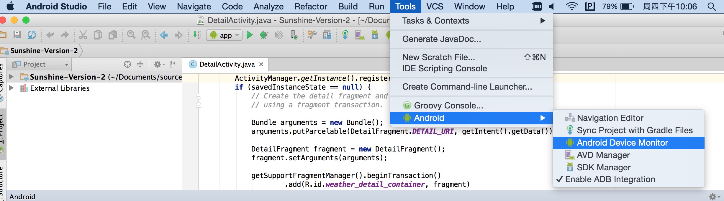Click the Copy icon in the toolbar

pyautogui.click(x=98, y=35)
